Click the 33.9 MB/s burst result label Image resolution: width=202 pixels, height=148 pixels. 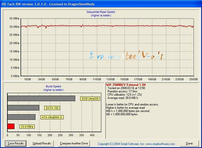coord(27,127)
